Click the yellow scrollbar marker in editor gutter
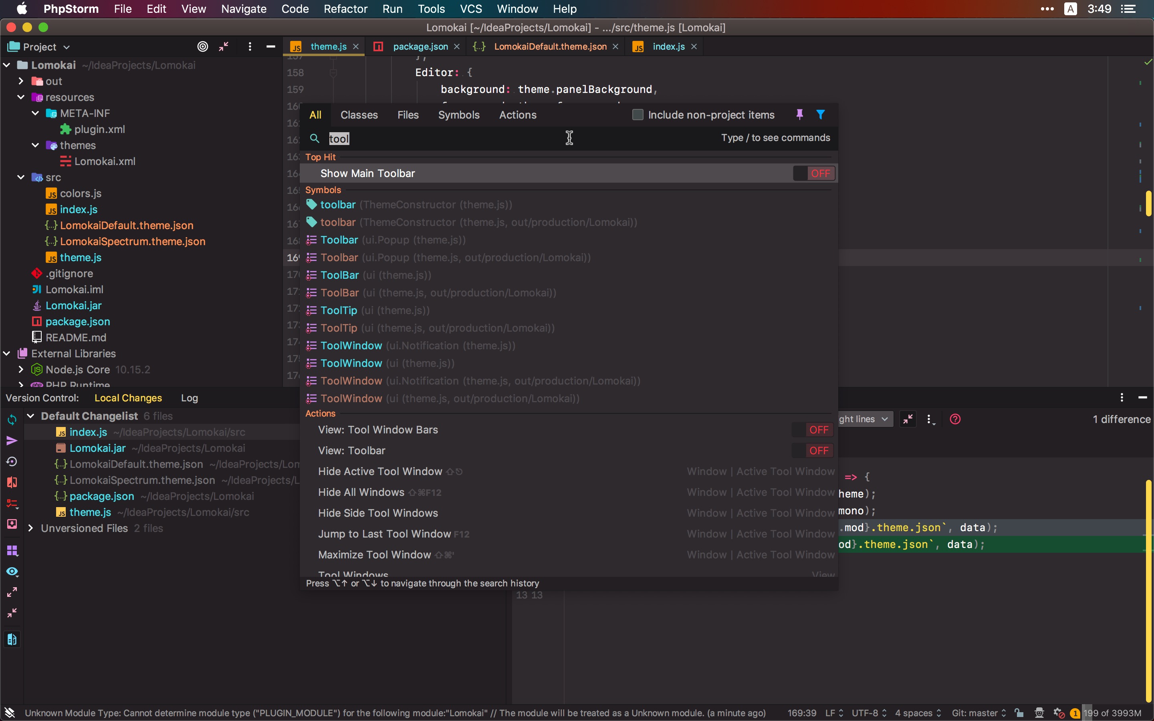Image resolution: width=1154 pixels, height=721 pixels. (1148, 203)
